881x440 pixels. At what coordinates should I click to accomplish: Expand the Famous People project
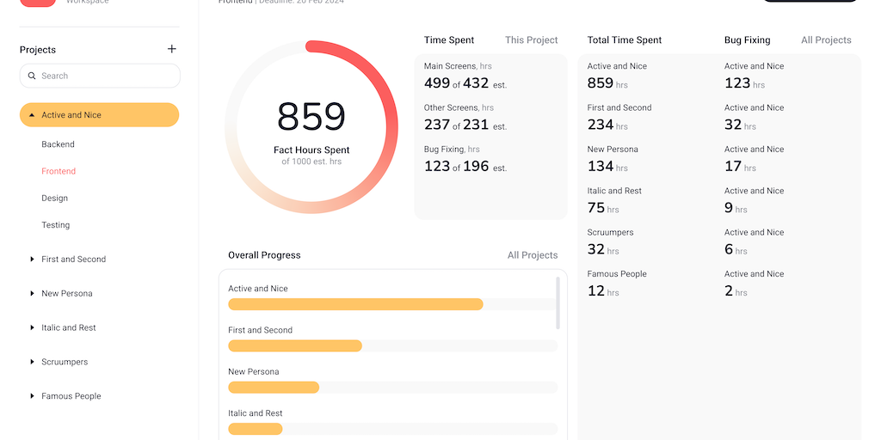tap(32, 396)
